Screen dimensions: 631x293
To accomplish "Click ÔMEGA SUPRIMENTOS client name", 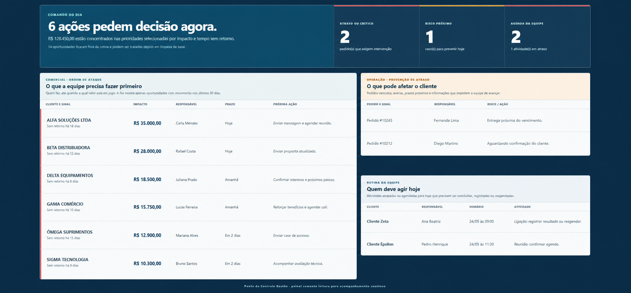I will coord(70,232).
